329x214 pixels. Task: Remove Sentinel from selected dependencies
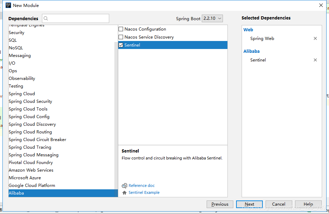315,60
